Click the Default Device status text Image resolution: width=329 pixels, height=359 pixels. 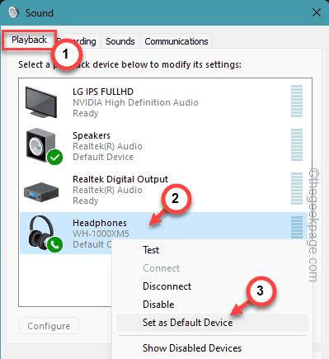point(103,157)
